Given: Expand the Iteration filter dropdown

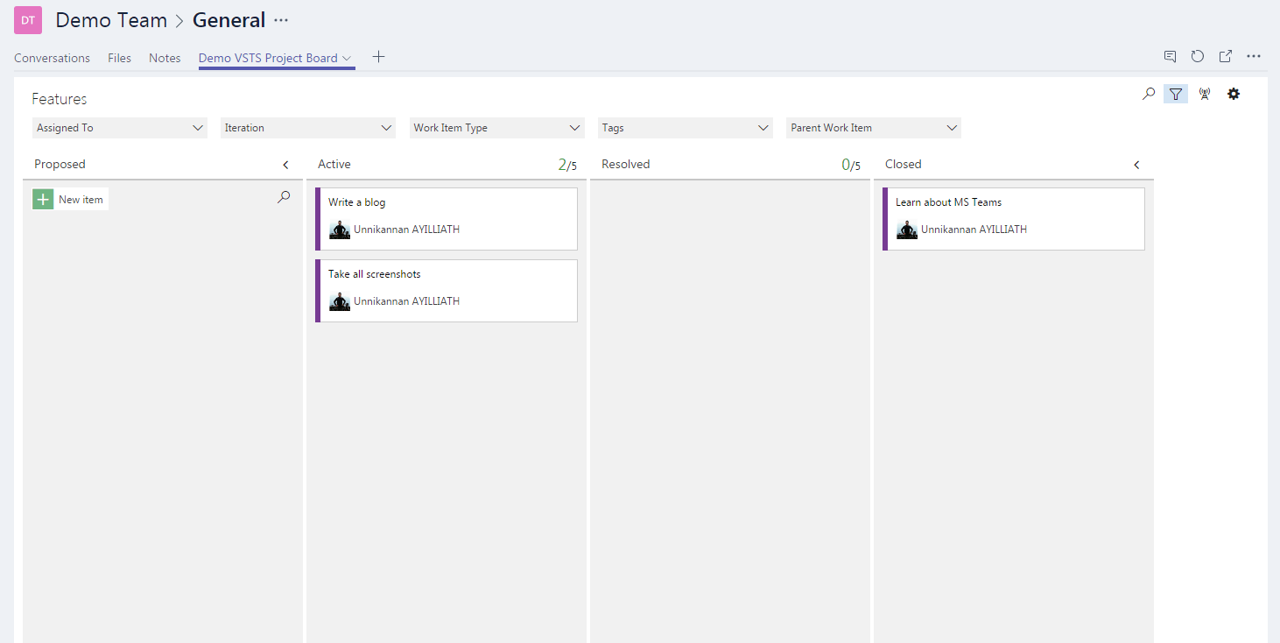Looking at the screenshot, I should [308, 128].
